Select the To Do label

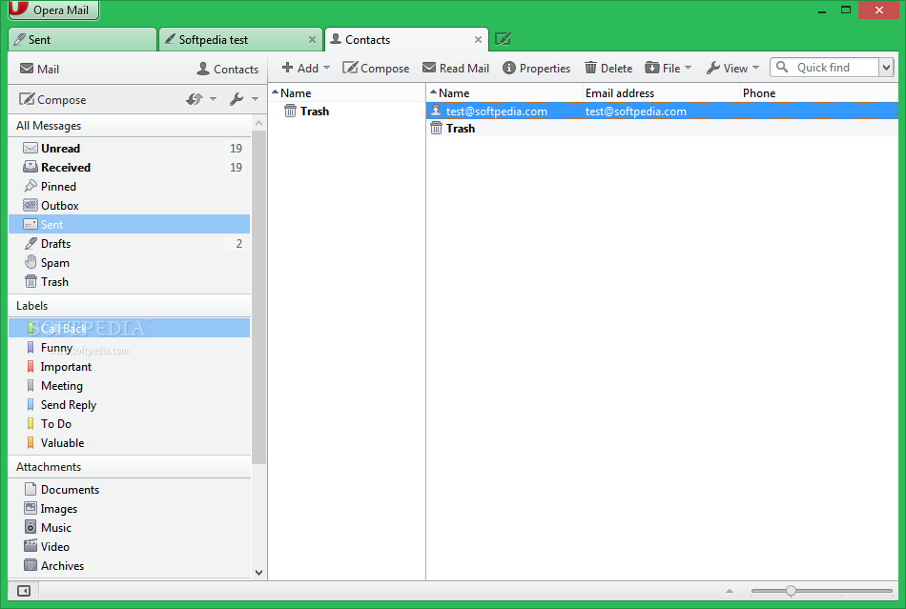(130, 424)
